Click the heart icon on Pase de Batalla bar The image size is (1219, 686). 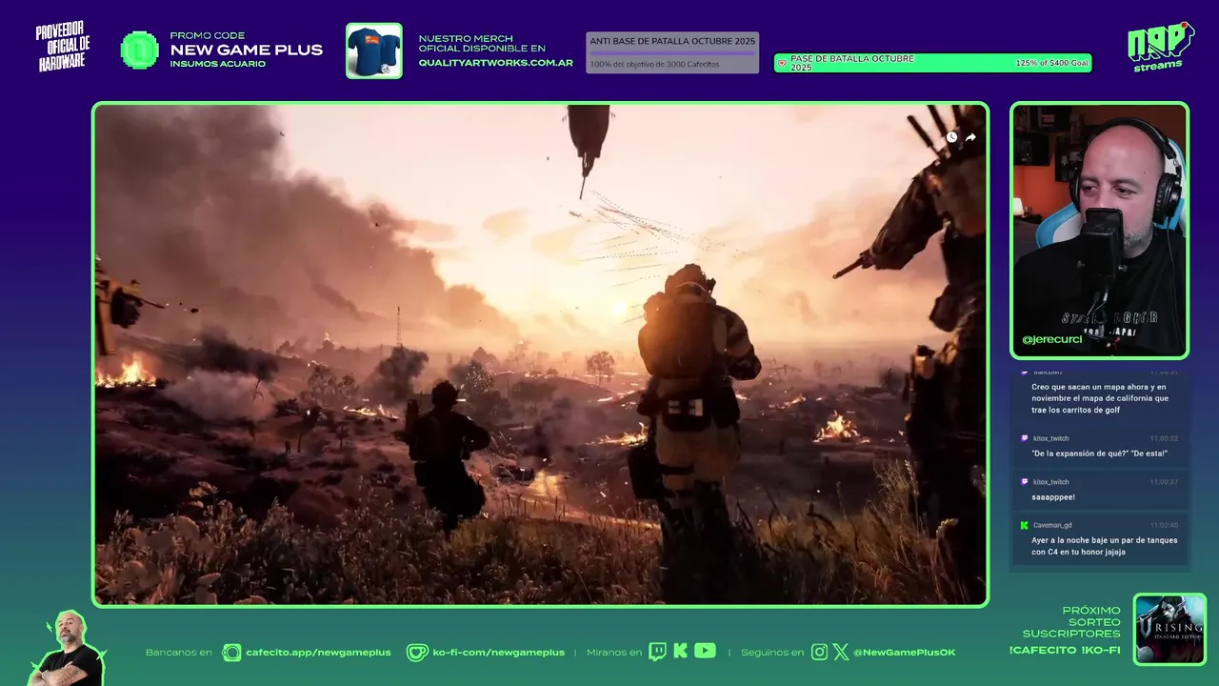pyautogui.click(x=782, y=64)
